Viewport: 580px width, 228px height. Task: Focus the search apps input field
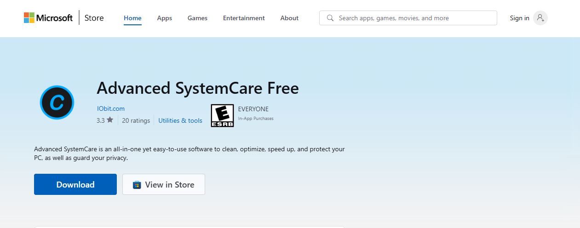pos(408,18)
